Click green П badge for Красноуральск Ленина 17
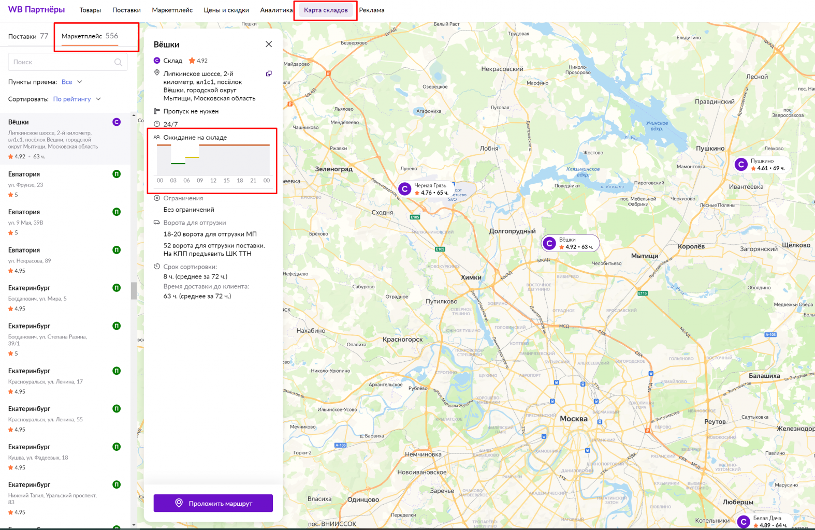 pos(117,371)
